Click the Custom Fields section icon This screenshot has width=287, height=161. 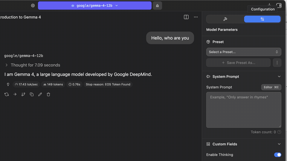tap(208, 144)
